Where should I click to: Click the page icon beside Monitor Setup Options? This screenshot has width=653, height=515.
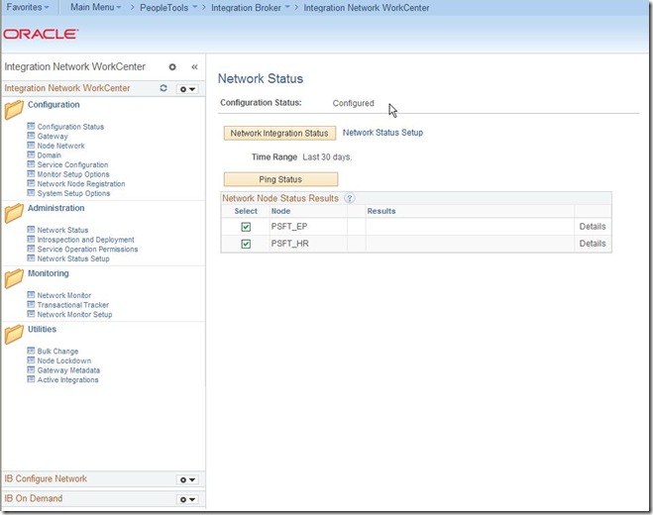pyautogui.click(x=31, y=173)
